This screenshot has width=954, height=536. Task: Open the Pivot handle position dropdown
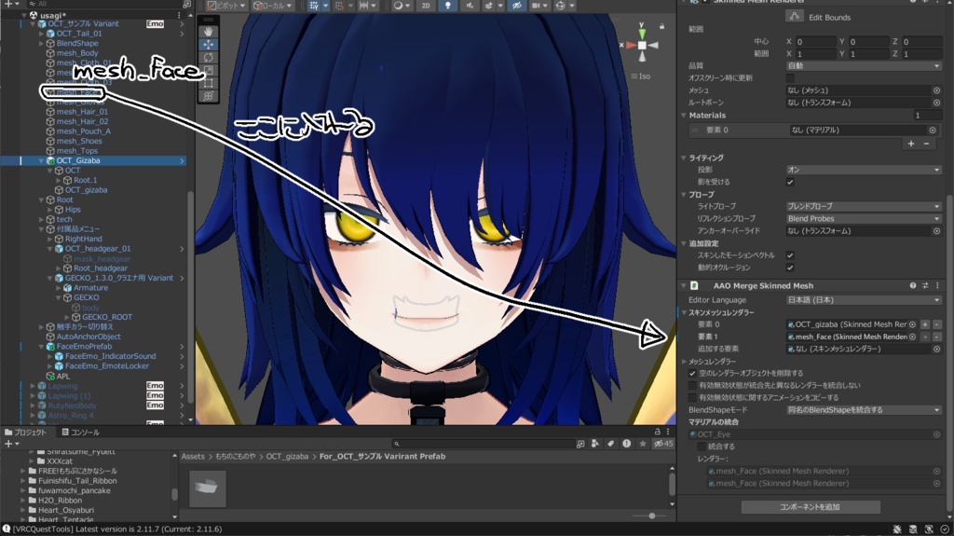[225, 6]
